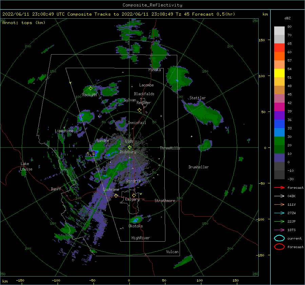This screenshot has height=285, width=305.
Task: Select the orange swatch near 60 dBZ
Action: [279, 56]
